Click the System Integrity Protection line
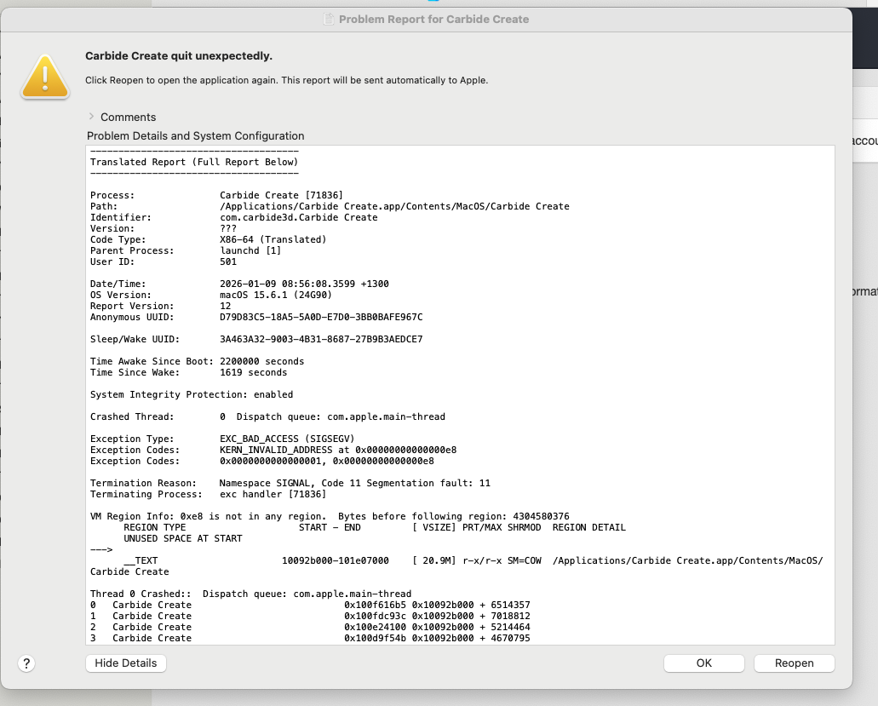The width and height of the screenshot is (878, 706). pyautogui.click(x=192, y=394)
